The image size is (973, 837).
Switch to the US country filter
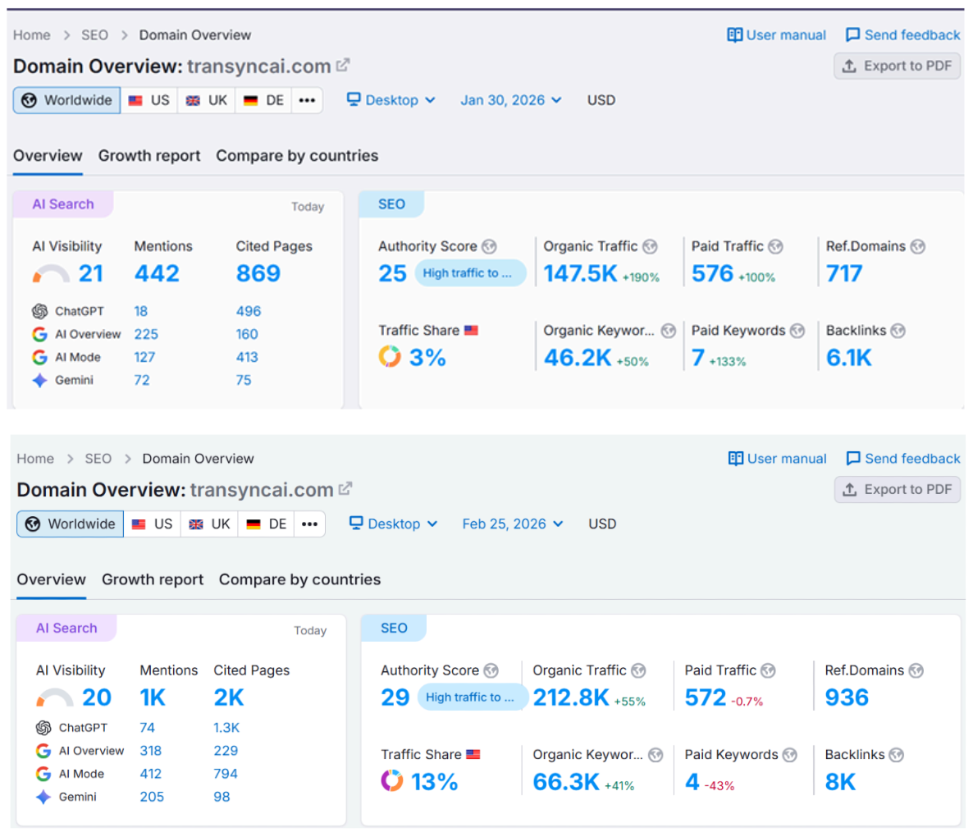149,99
